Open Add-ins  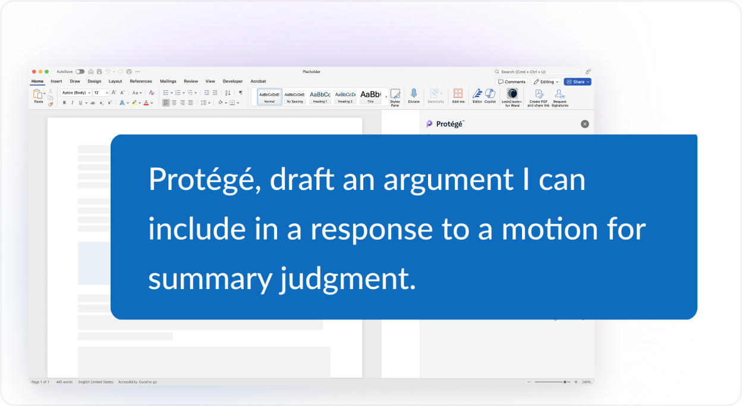458,96
